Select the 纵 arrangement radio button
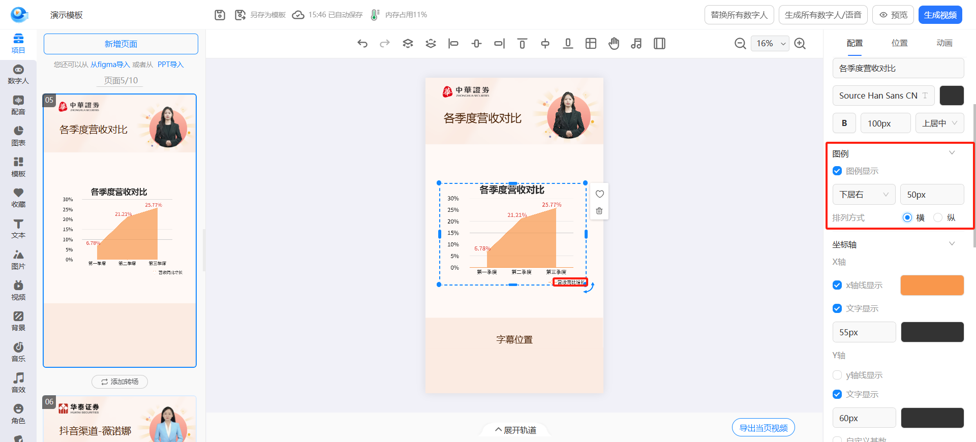 click(x=938, y=217)
